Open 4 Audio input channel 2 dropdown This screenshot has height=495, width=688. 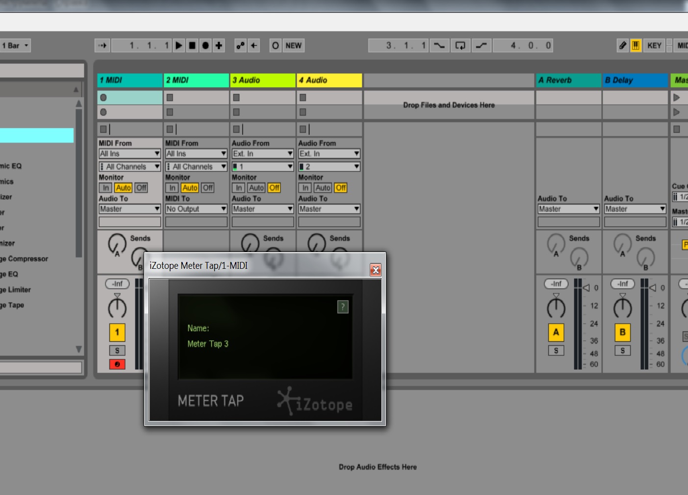click(x=330, y=167)
